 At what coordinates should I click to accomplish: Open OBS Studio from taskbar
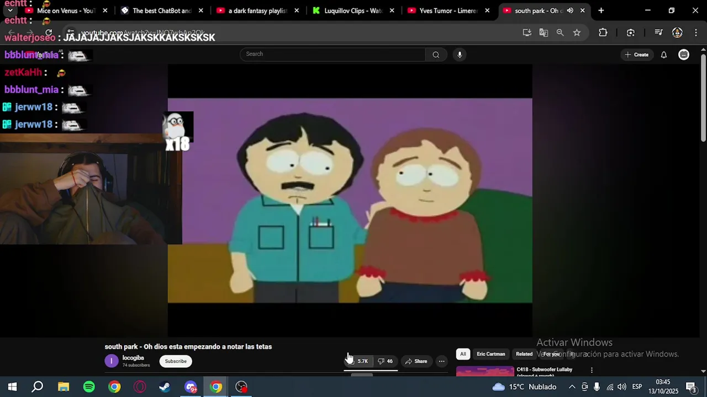point(241,387)
